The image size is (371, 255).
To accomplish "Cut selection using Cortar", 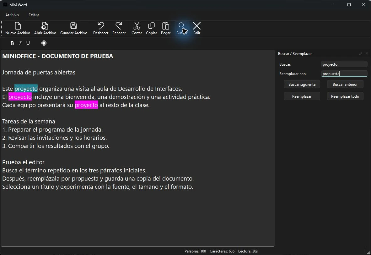I will (x=137, y=28).
